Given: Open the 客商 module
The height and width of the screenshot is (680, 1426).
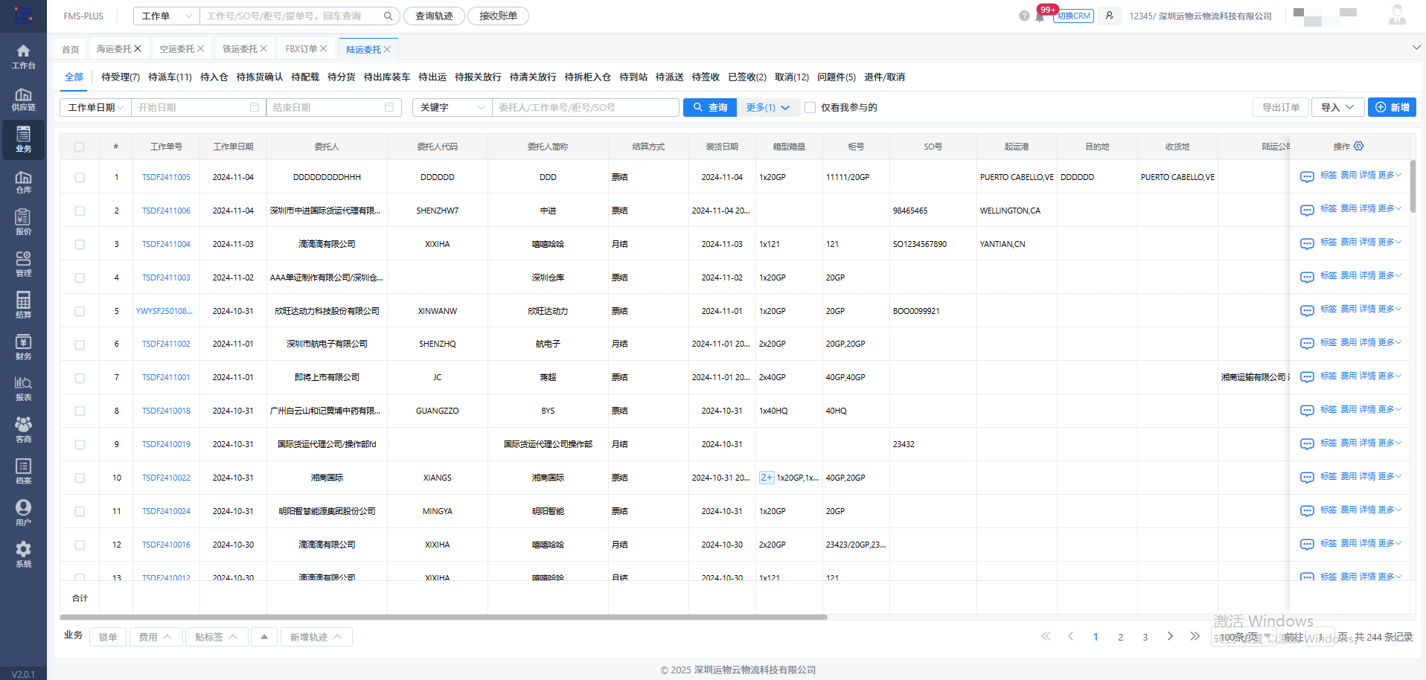Looking at the screenshot, I should 23,429.
